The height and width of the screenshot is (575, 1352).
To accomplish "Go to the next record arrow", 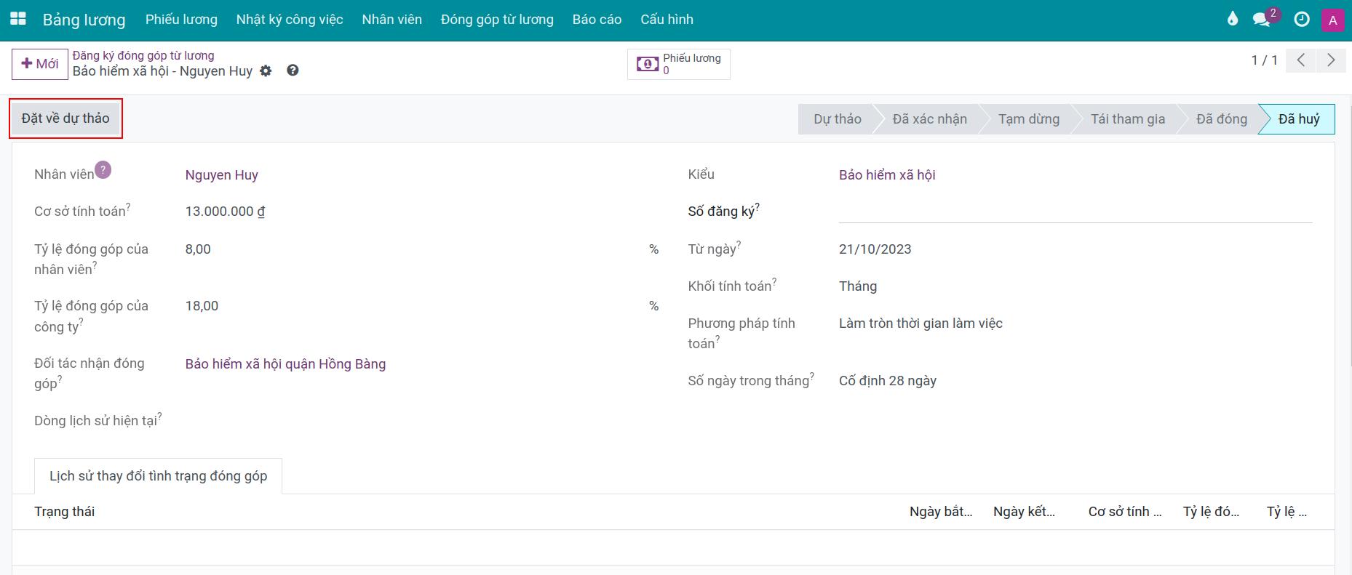I will click(1331, 60).
